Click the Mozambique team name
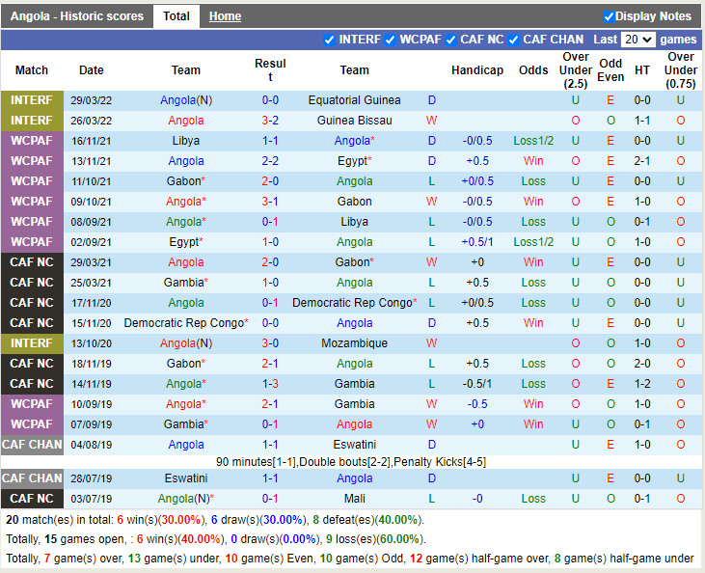Viewport: 705px width, 573px height. [354, 343]
